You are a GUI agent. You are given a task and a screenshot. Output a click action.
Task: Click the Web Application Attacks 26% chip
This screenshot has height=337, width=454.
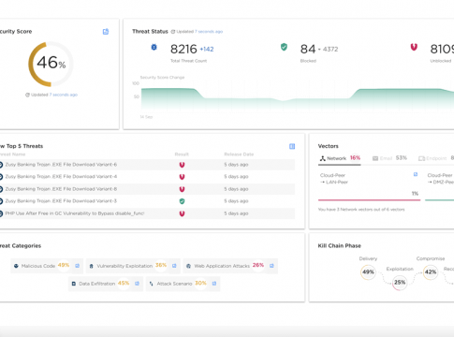coord(230,266)
